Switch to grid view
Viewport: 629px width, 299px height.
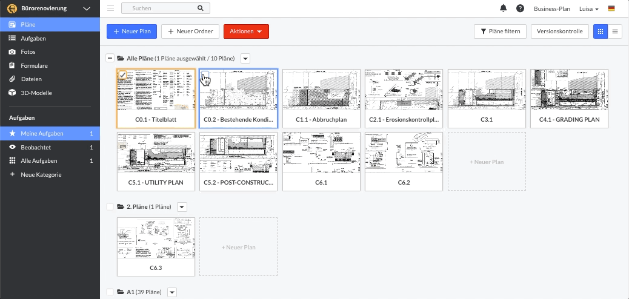(x=601, y=31)
